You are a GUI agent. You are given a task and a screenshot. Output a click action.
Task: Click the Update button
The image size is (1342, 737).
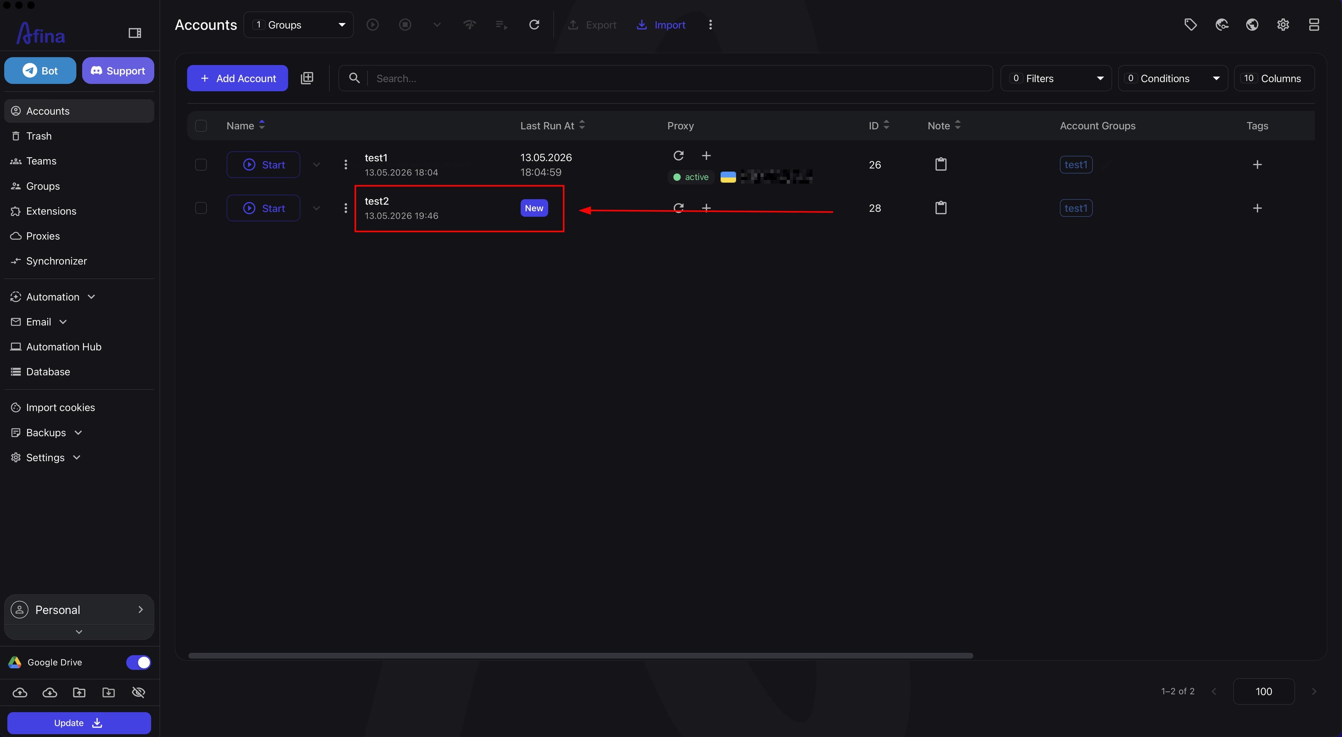point(79,723)
